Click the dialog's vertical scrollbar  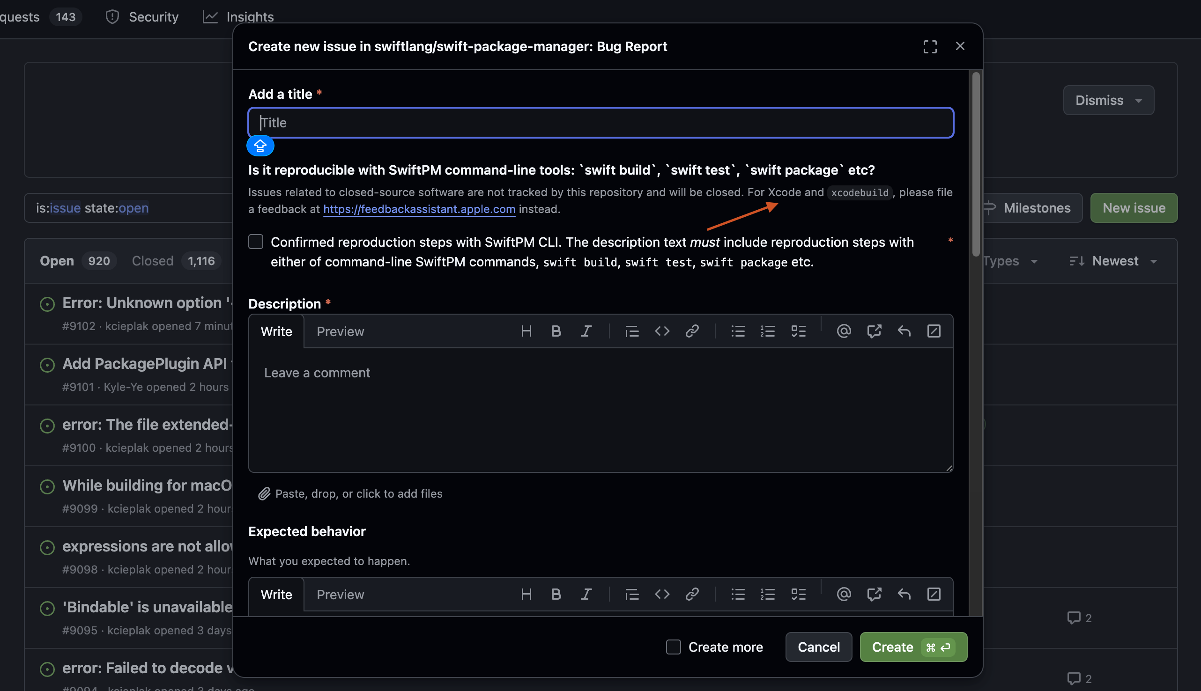click(x=976, y=163)
